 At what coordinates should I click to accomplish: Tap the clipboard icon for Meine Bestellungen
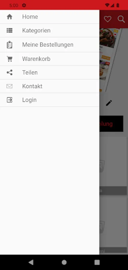pyautogui.click(x=10, y=45)
